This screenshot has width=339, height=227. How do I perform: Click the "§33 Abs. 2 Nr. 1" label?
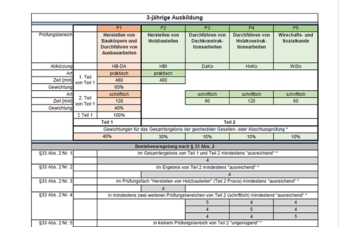52,154
